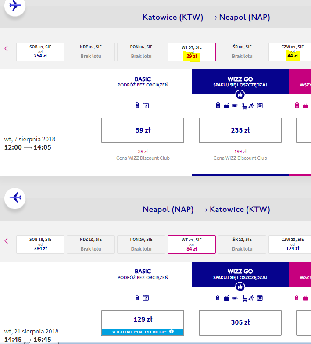Screen dimensions: 311x344
Task: Select the CZW 09, SIE 44 zł date
Action: [290, 52]
